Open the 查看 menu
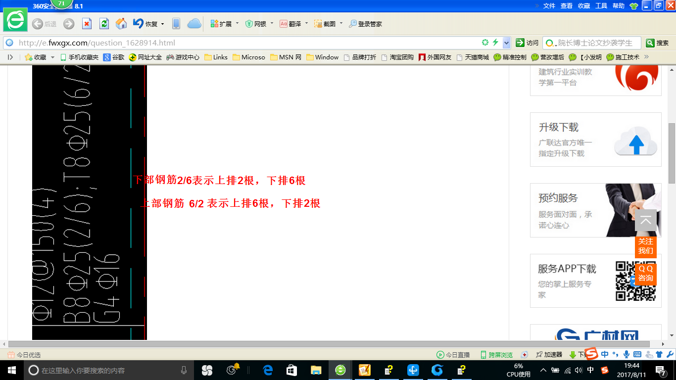This screenshot has width=676, height=380. (567, 6)
